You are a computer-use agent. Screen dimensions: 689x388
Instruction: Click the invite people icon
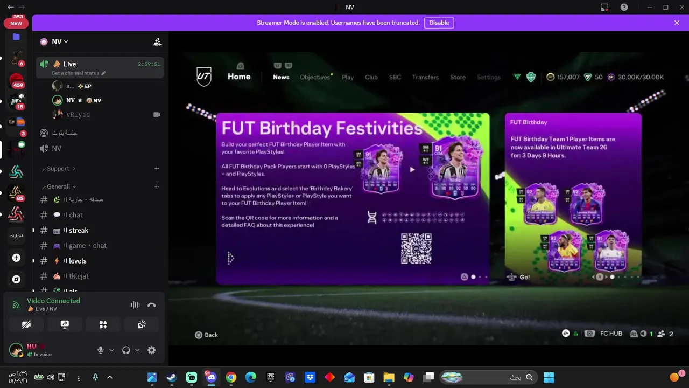point(157,41)
